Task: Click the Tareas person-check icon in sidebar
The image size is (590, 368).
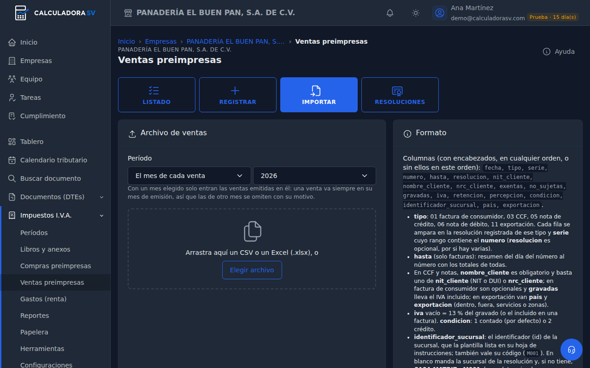Action: click(12, 98)
